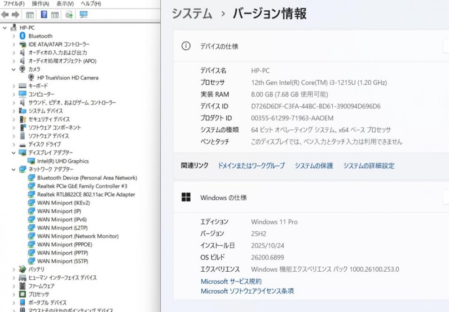Click the portable devices icon
Image resolution: width=449 pixels, height=312 pixels.
(22, 302)
